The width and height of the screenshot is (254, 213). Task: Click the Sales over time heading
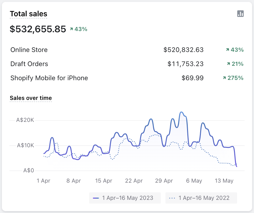[x=31, y=98]
